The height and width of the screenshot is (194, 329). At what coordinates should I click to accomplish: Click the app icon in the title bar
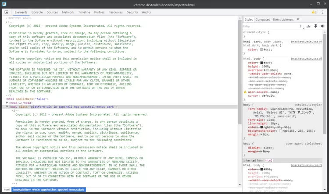click(4, 4)
